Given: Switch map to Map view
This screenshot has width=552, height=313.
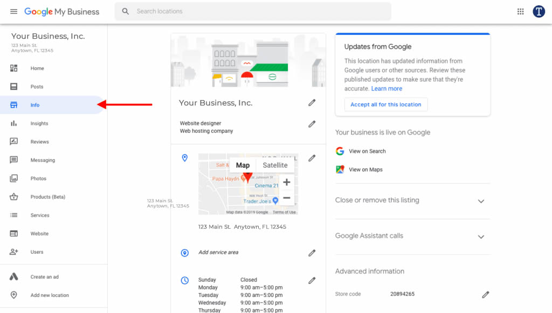Looking at the screenshot, I should click(x=243, y=165).
